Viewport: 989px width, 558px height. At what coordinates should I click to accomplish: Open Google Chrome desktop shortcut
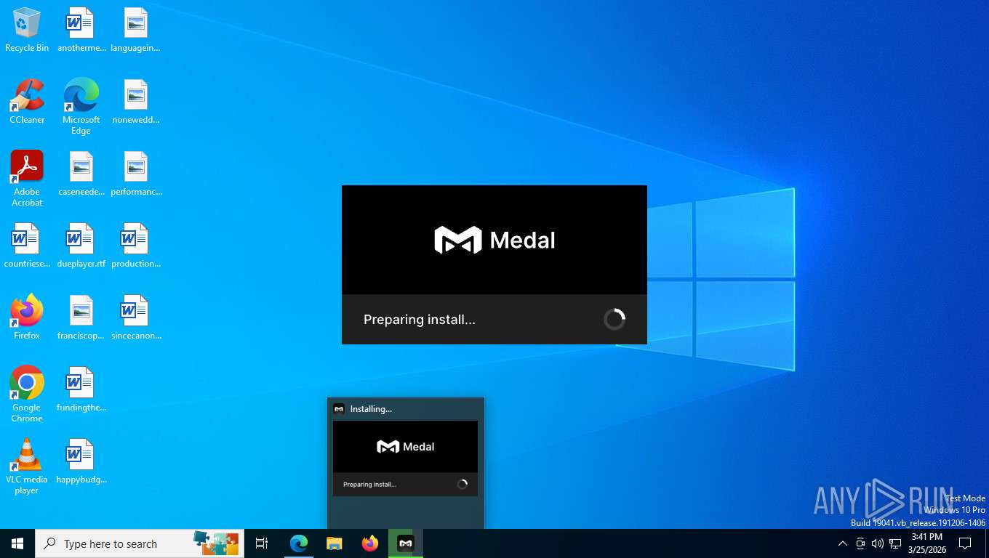[x=27, y=395]
